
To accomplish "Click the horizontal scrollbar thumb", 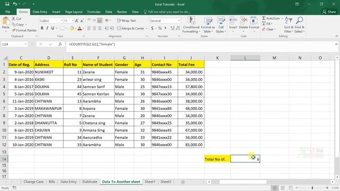I will 243,182.
